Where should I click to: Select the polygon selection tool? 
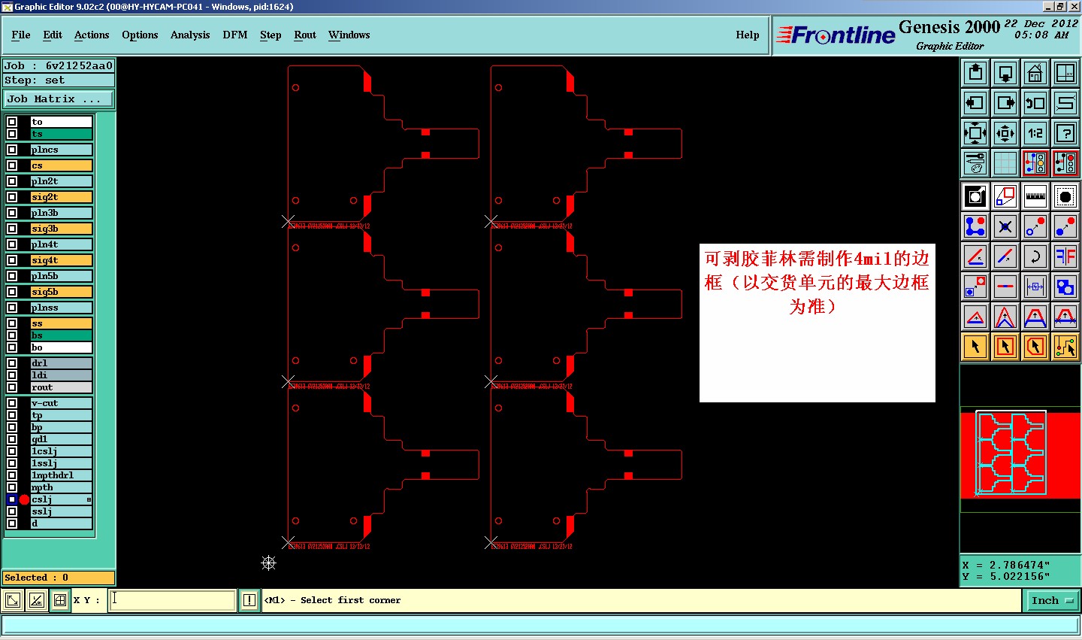pyautogui.click(x=1035, y=347)
